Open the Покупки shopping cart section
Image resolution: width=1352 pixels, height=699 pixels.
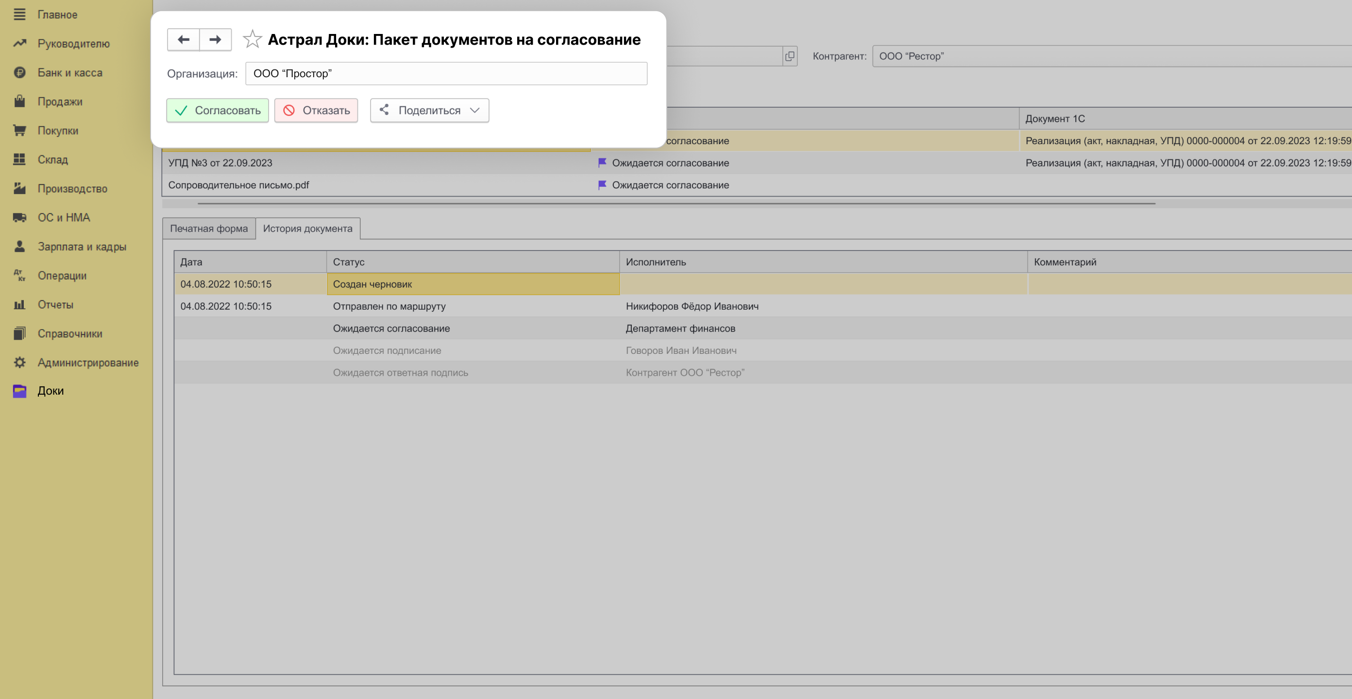[58, 130]
